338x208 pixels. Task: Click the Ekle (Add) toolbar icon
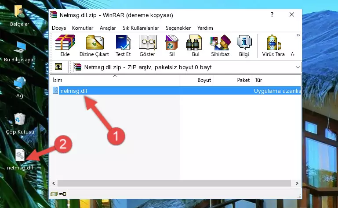65,46
